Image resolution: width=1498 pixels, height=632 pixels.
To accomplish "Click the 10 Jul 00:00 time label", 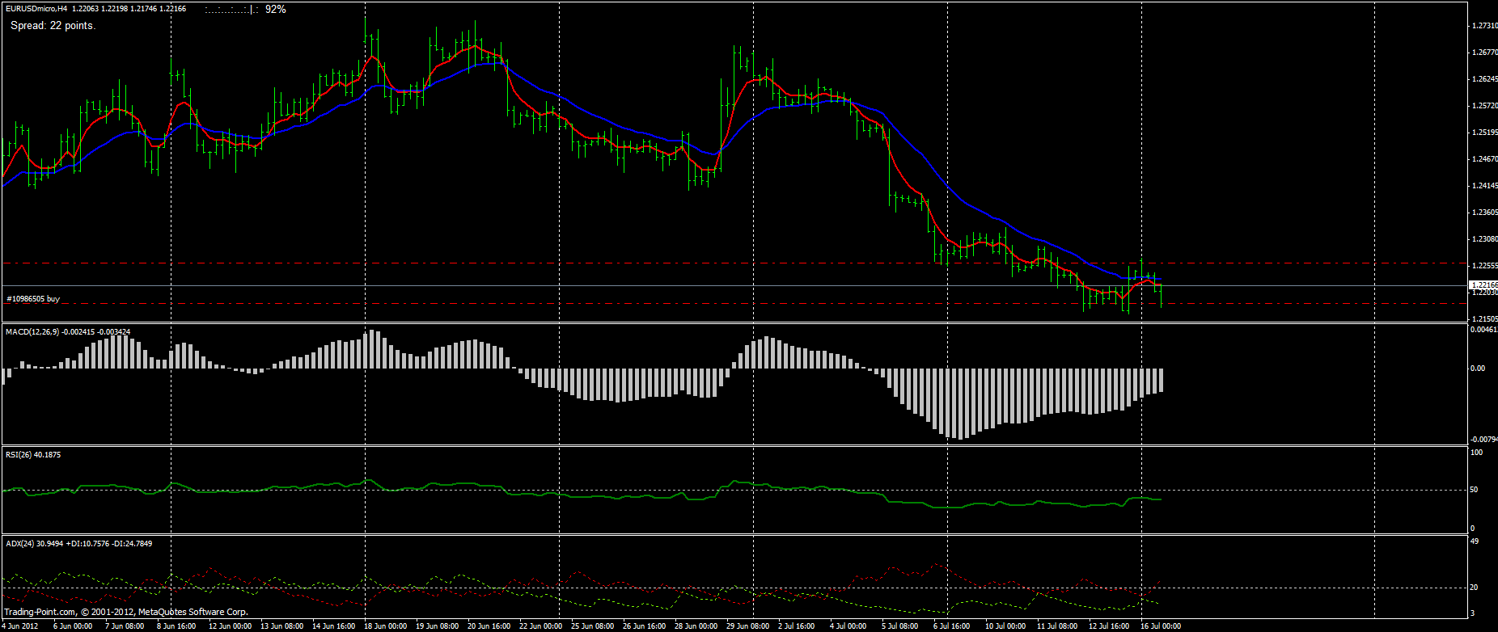I will click(x=1005, y=626).
